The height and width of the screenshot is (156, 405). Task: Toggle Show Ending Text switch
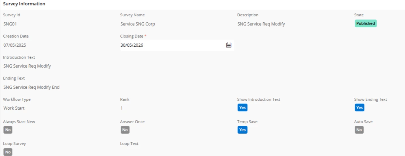359,108
